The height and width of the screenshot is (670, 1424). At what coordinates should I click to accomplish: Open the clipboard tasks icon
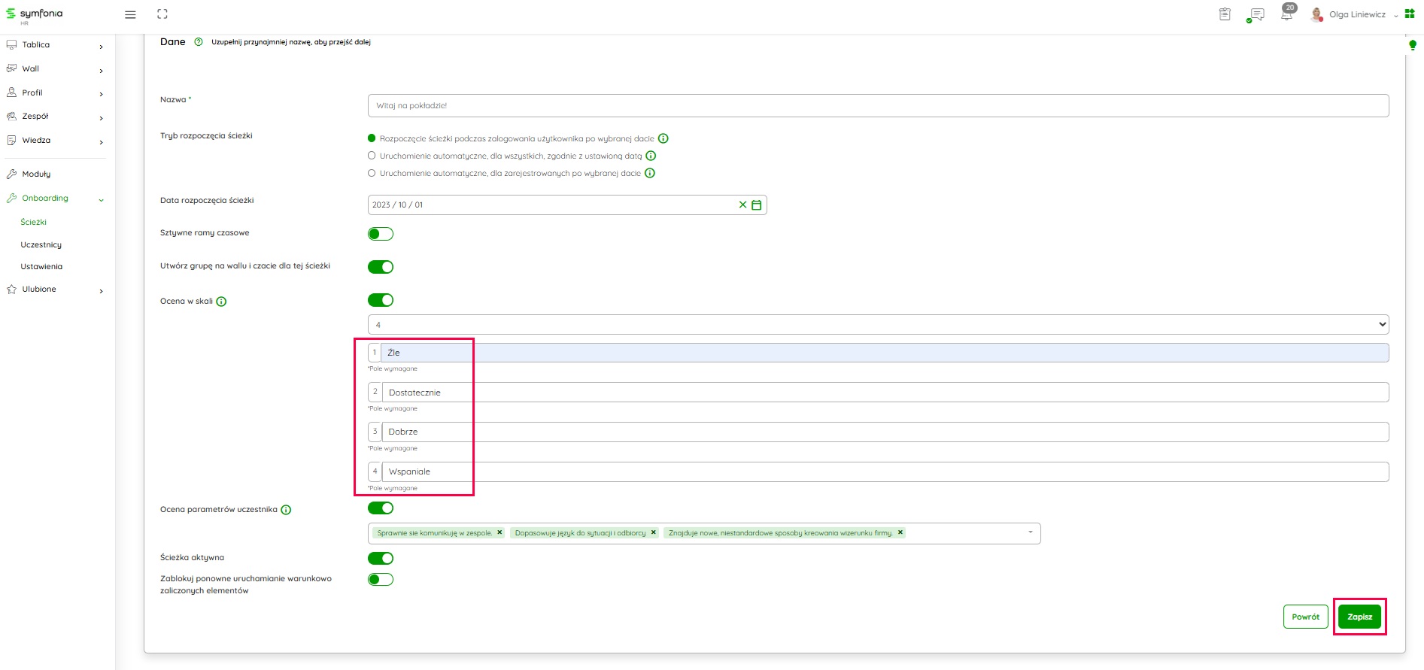tap(1225, 14)
